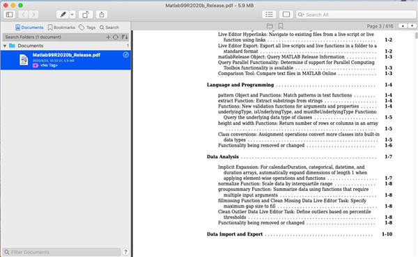The width and height of the screenshot is (418, 257).
Task: Switch to the Documents tab
Action: coord(29,27)
